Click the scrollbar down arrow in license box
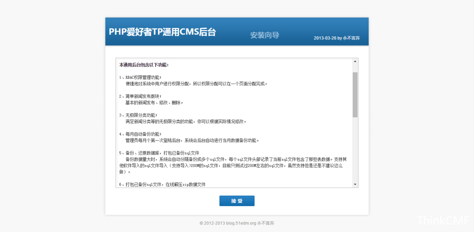 coord(355,185)
